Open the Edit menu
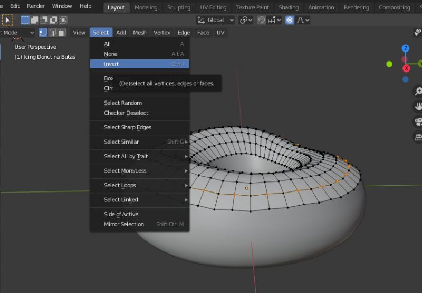422x293 pixels. pyautogui.click(x=15, y=6)
